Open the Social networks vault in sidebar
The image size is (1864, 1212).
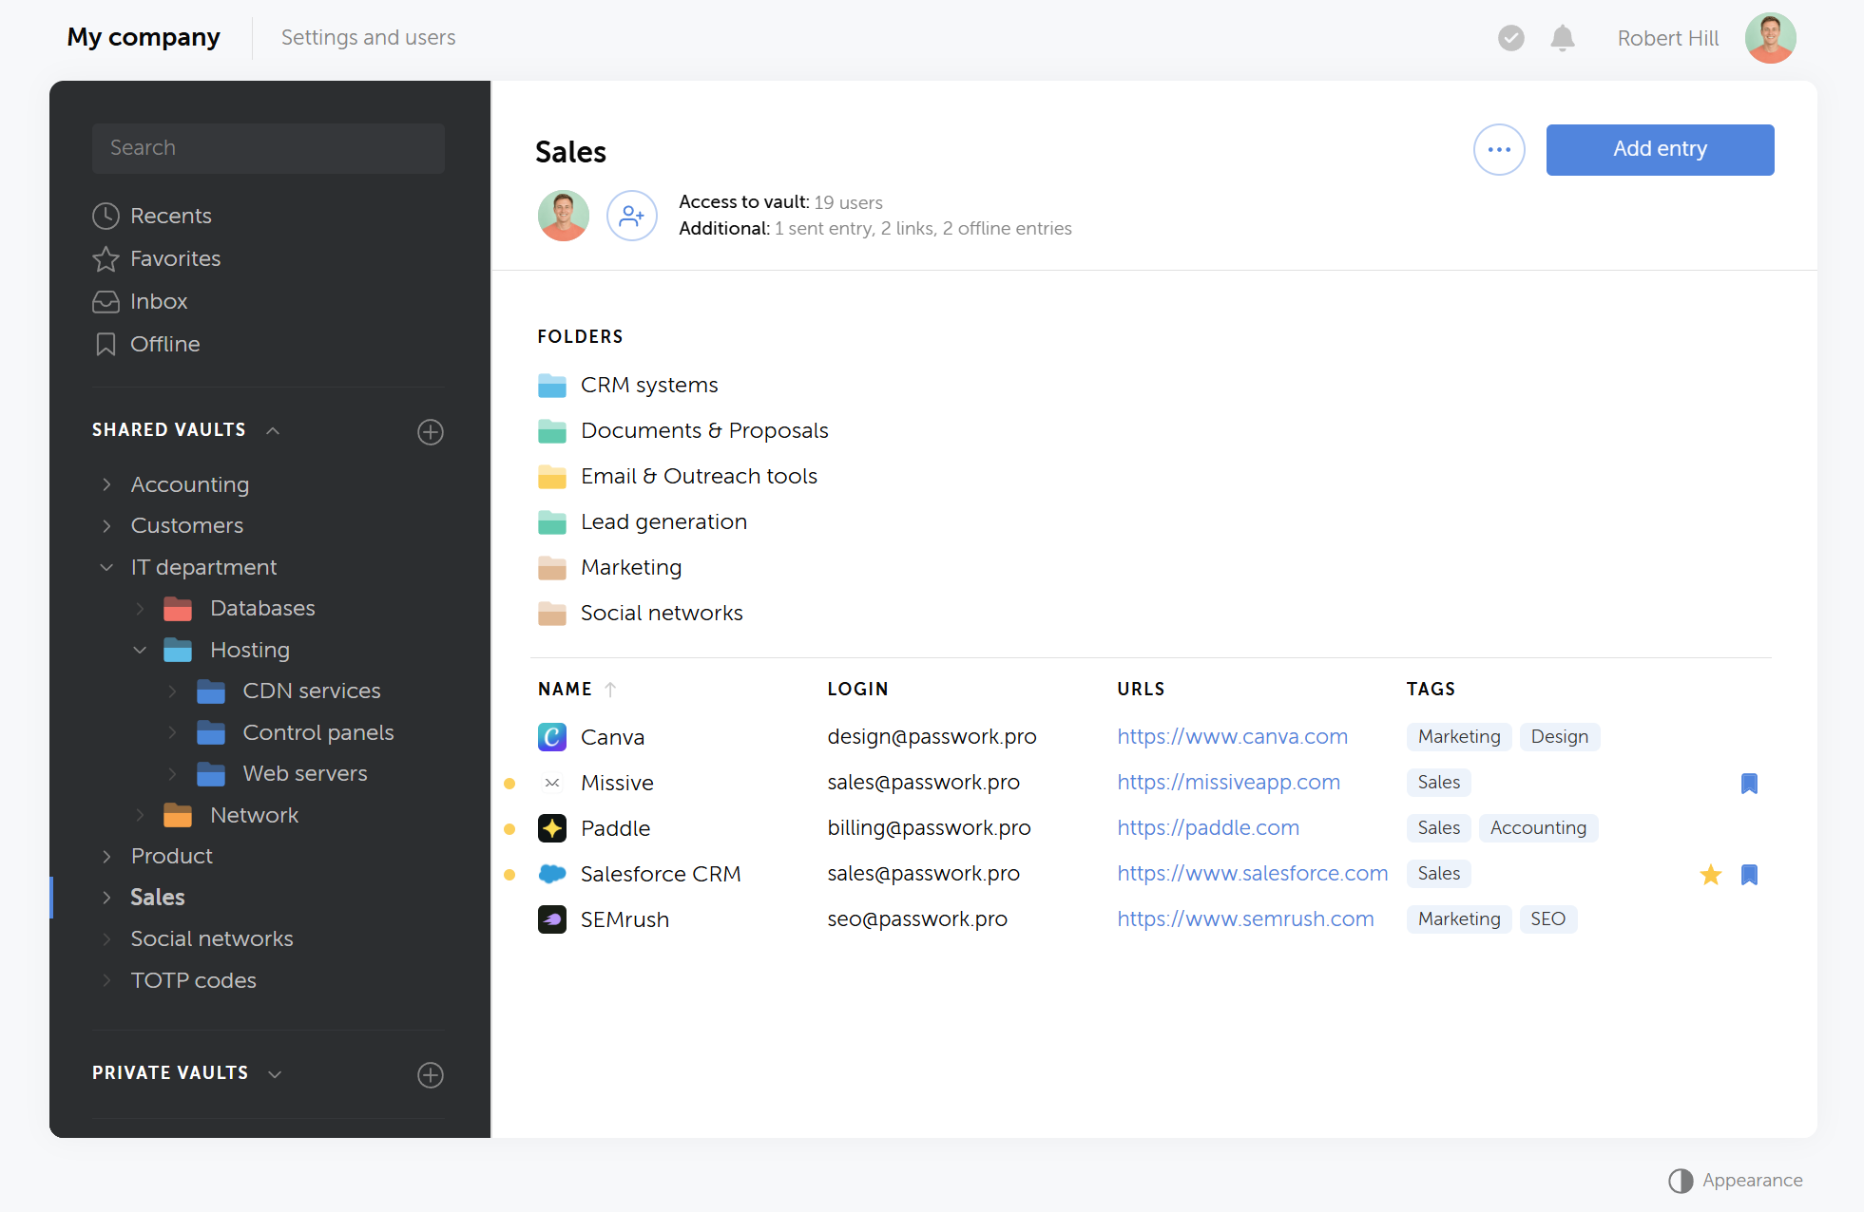tap(212, 938)
